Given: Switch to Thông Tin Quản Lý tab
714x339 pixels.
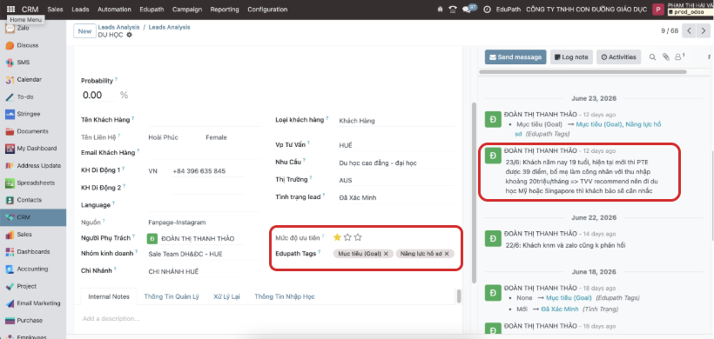Looking at the screenshot, I should click(x=172, y=296).
